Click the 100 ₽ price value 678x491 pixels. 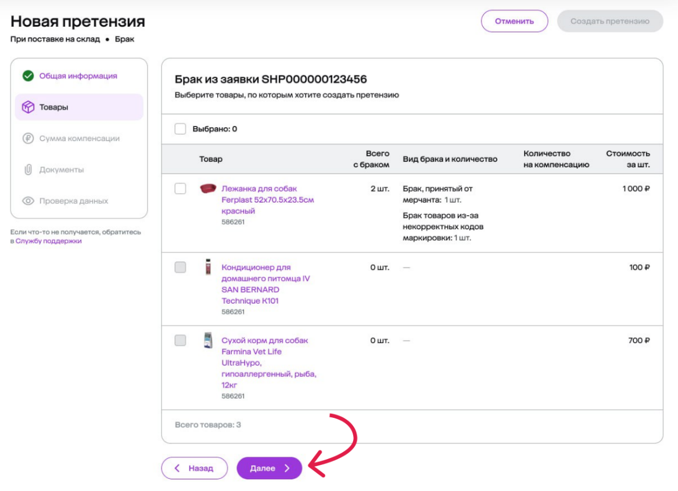click(x=640, y=268)
